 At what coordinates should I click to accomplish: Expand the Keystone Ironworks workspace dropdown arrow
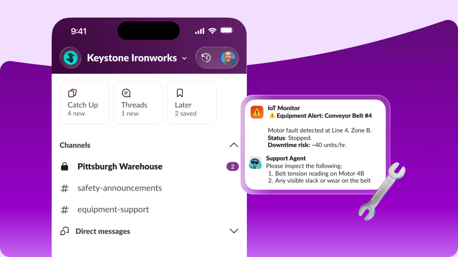pyautogui.click(x=184, y=58)
